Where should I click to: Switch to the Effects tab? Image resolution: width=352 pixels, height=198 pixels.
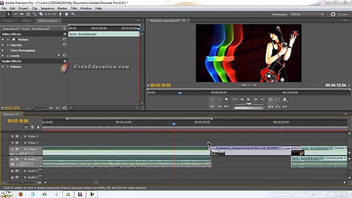point(27,21)
